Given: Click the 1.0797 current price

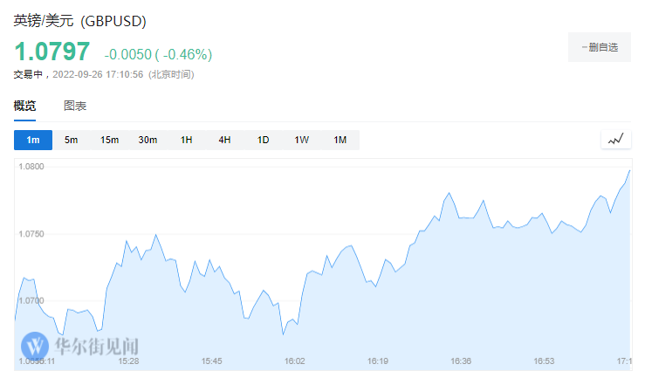Looking at the screenshot, I should [51, 52].
